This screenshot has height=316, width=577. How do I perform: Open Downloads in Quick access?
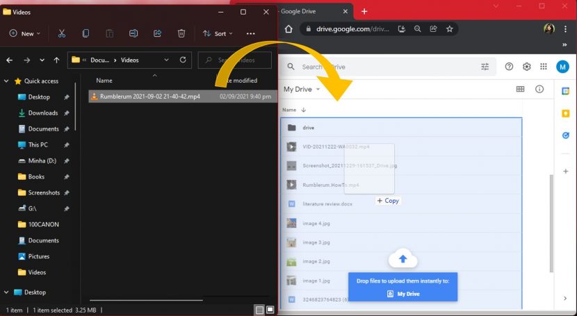[42, 113]
